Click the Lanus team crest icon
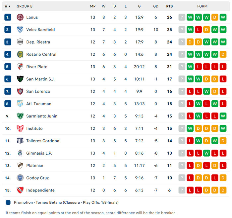The width and height of the screenshot is (232, 218). [20, 17]
